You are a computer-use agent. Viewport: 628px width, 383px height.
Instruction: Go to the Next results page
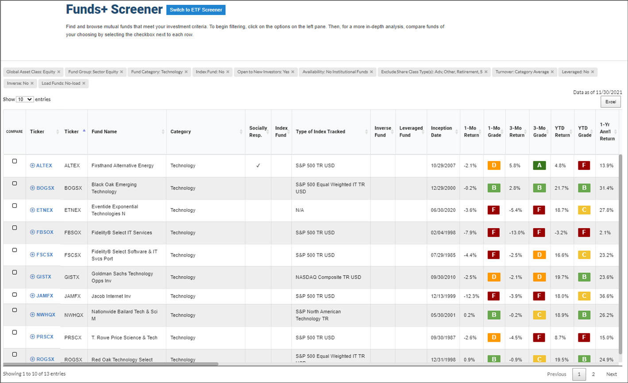(611, 374)
